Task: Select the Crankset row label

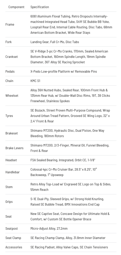Action: [x=11, y=57]
